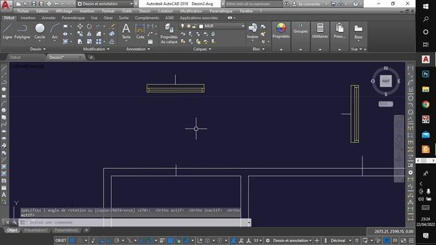Toggle annotation visibility in status bar
436x245 pixels.
[x=234, y=240]
